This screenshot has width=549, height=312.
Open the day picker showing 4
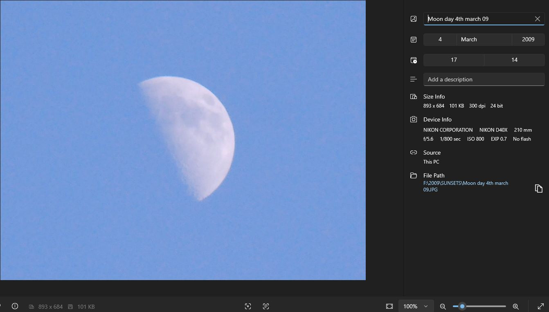(x=440, y=40)
